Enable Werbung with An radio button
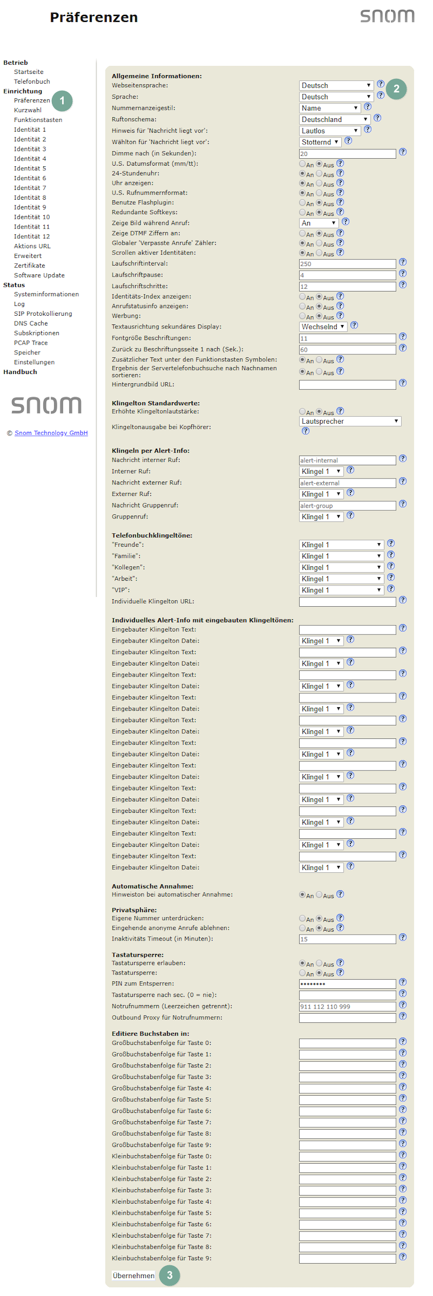The width and height of the screenshot is (433, 1296). click(303, 316)
